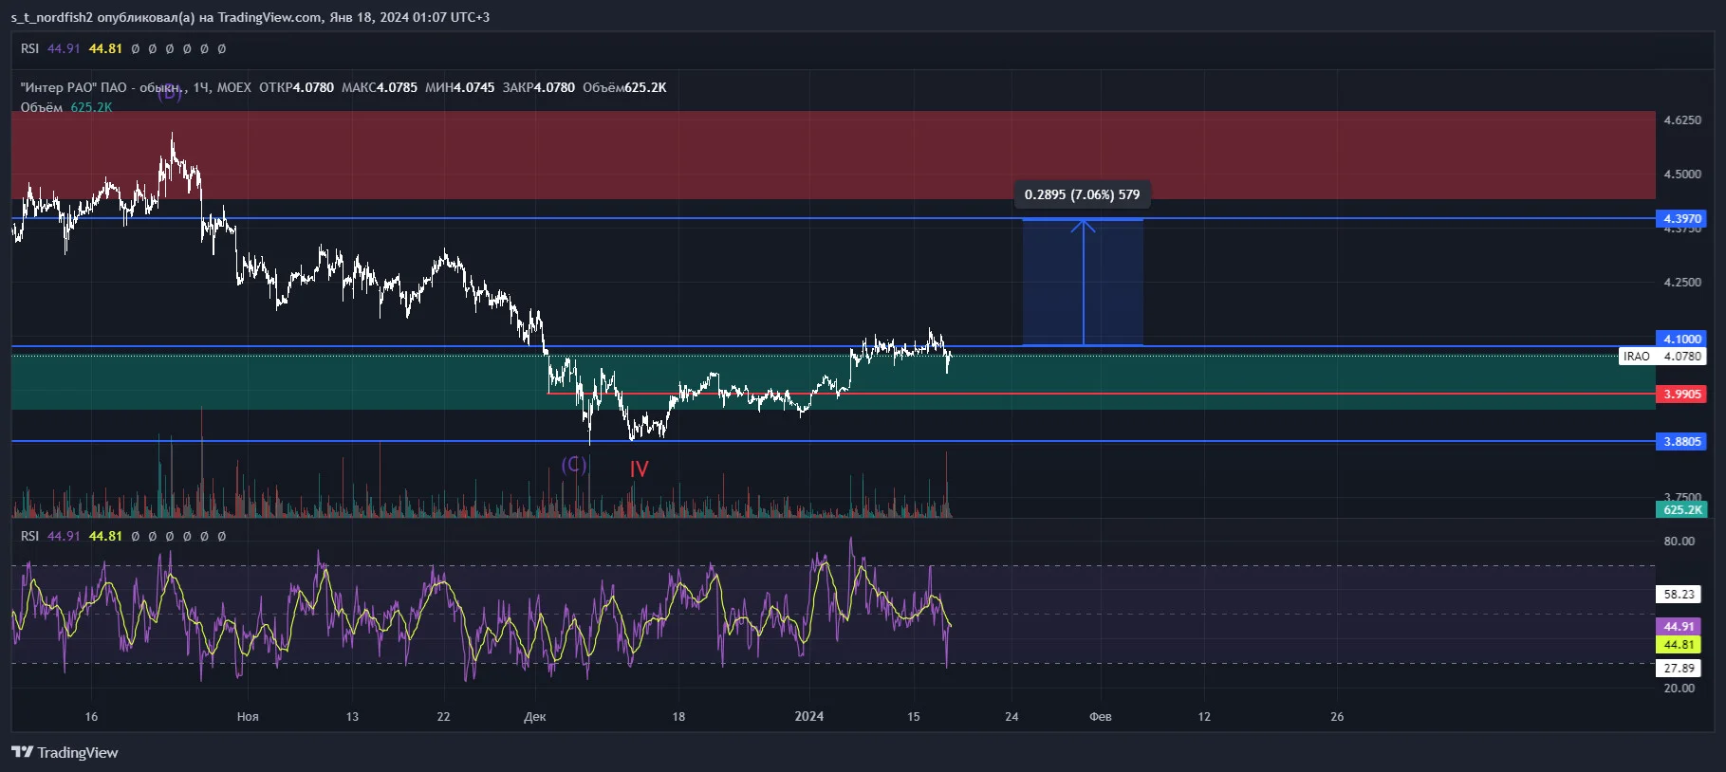Select the red resistance zone rectangle

coord(833,155)
